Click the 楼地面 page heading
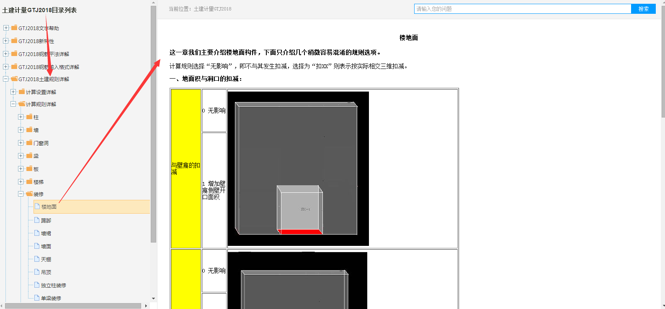The height and width of the screenshot is (309, 665). [409, 38]
